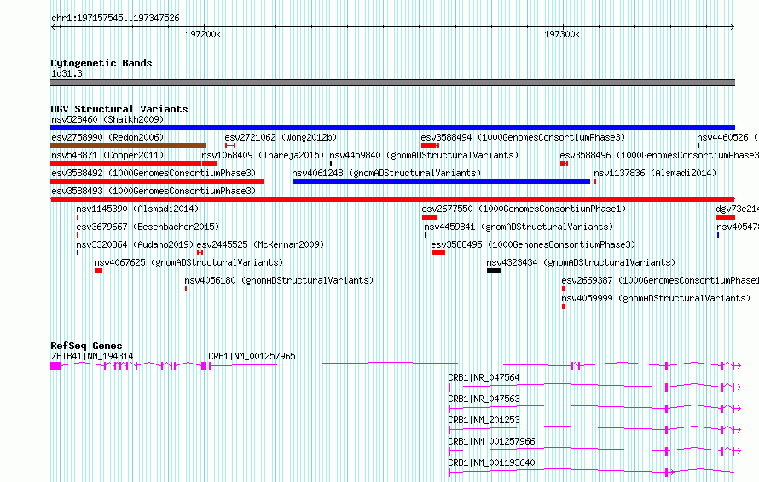Open nsv4061248 gnomAD variant label
759x482 pixels.
click(x=386, y=173)
